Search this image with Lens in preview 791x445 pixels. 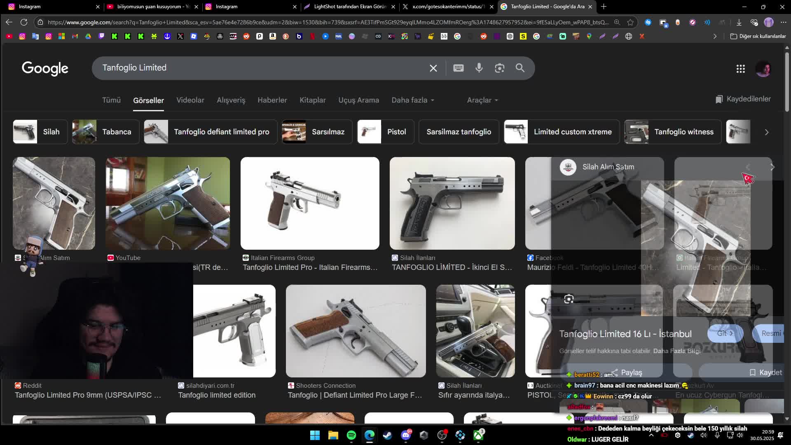click(569, 299)
